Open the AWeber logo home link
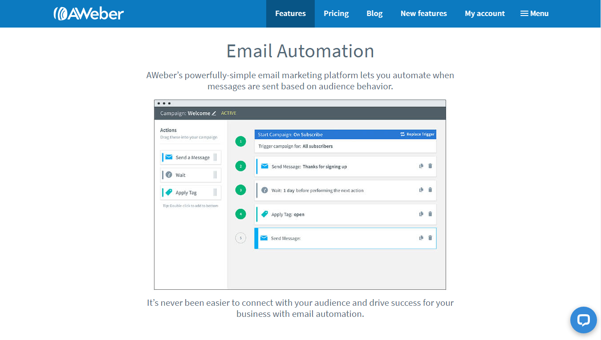Viewport: 601px width, 340px height. coord(89,13)
